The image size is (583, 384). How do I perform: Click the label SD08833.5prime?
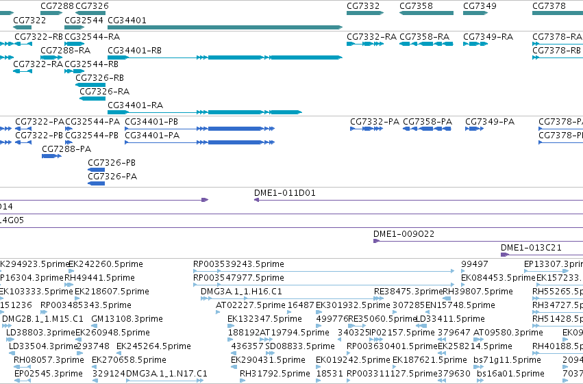[300, 346]
